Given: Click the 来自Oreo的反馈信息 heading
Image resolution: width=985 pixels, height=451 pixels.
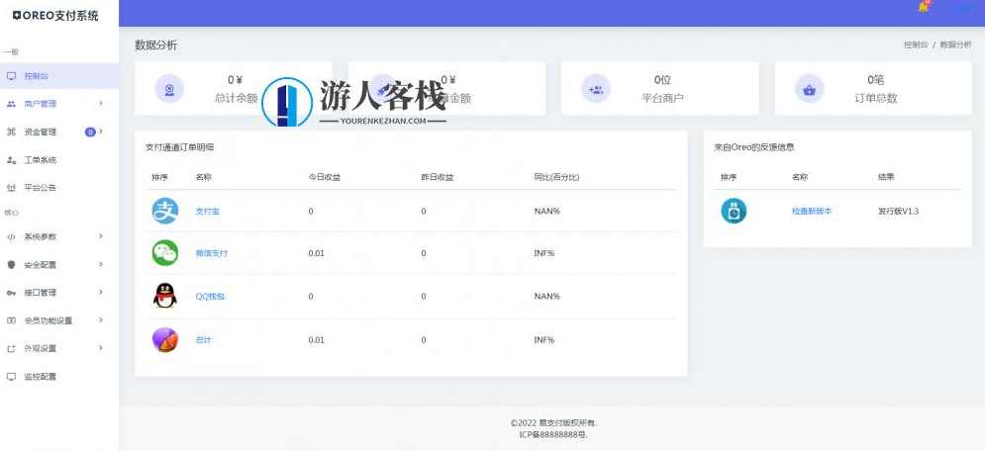Looking at the screenshot, I should (754, 147).
